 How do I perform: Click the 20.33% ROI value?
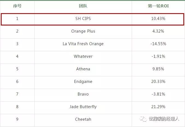(158, 82)
